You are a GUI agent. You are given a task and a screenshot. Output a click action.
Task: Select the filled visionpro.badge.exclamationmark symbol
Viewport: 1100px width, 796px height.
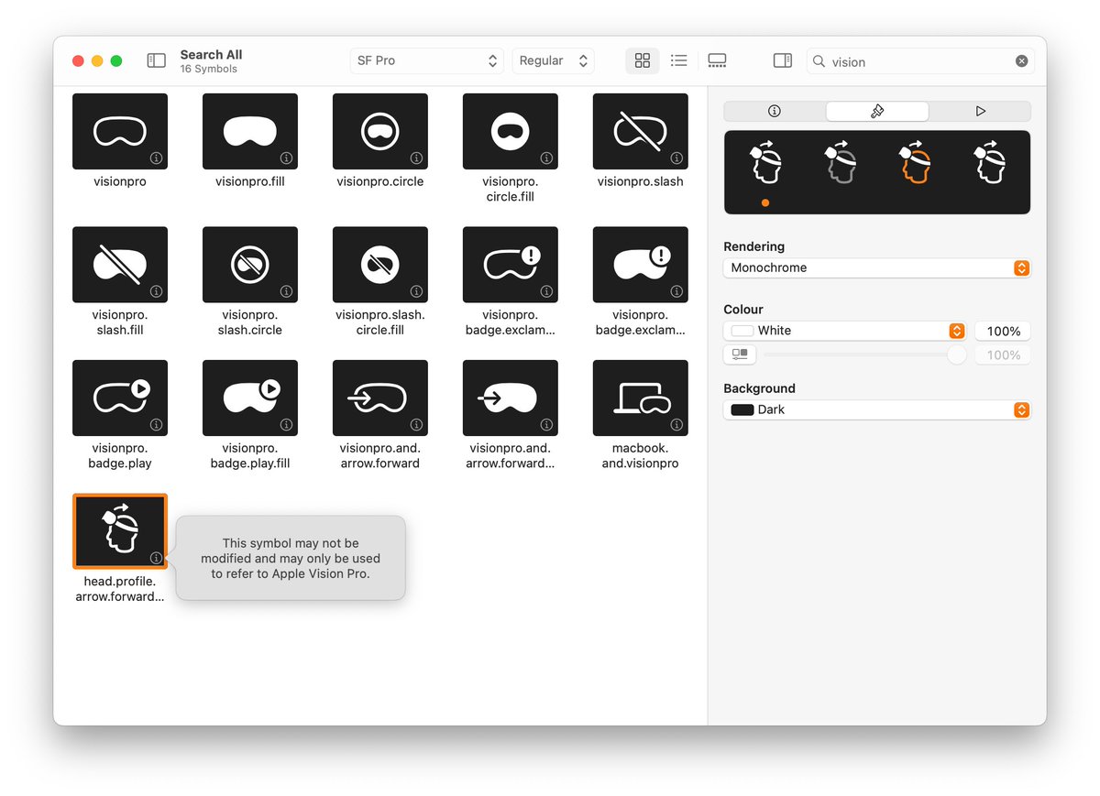(x=641, y=265)
